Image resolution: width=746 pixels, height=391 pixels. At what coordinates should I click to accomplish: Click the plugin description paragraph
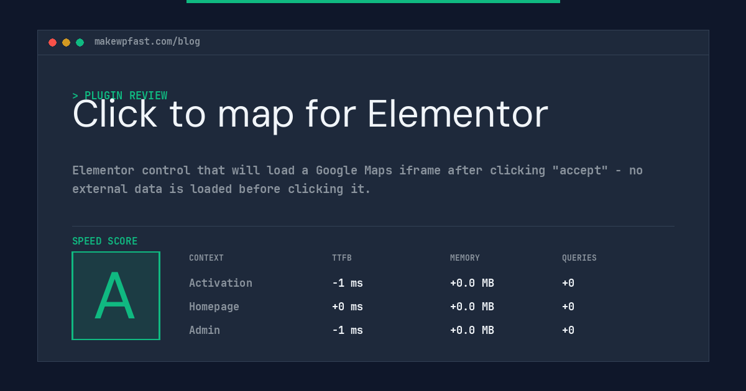357,179
